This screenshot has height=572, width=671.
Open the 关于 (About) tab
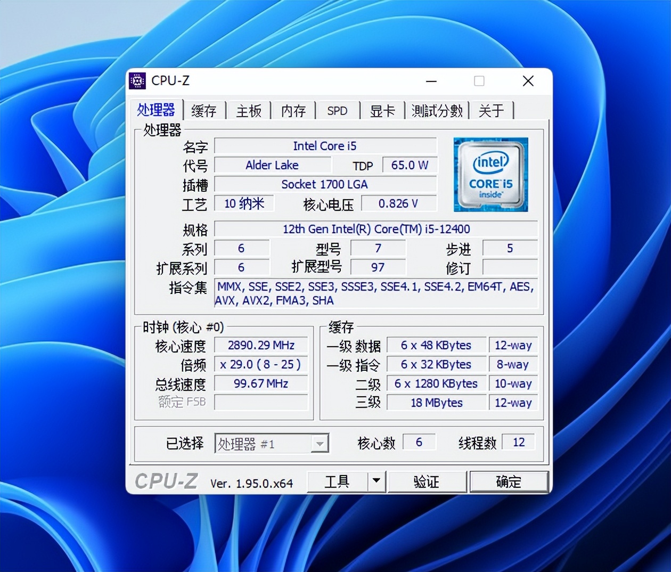[x=491, y=110]
